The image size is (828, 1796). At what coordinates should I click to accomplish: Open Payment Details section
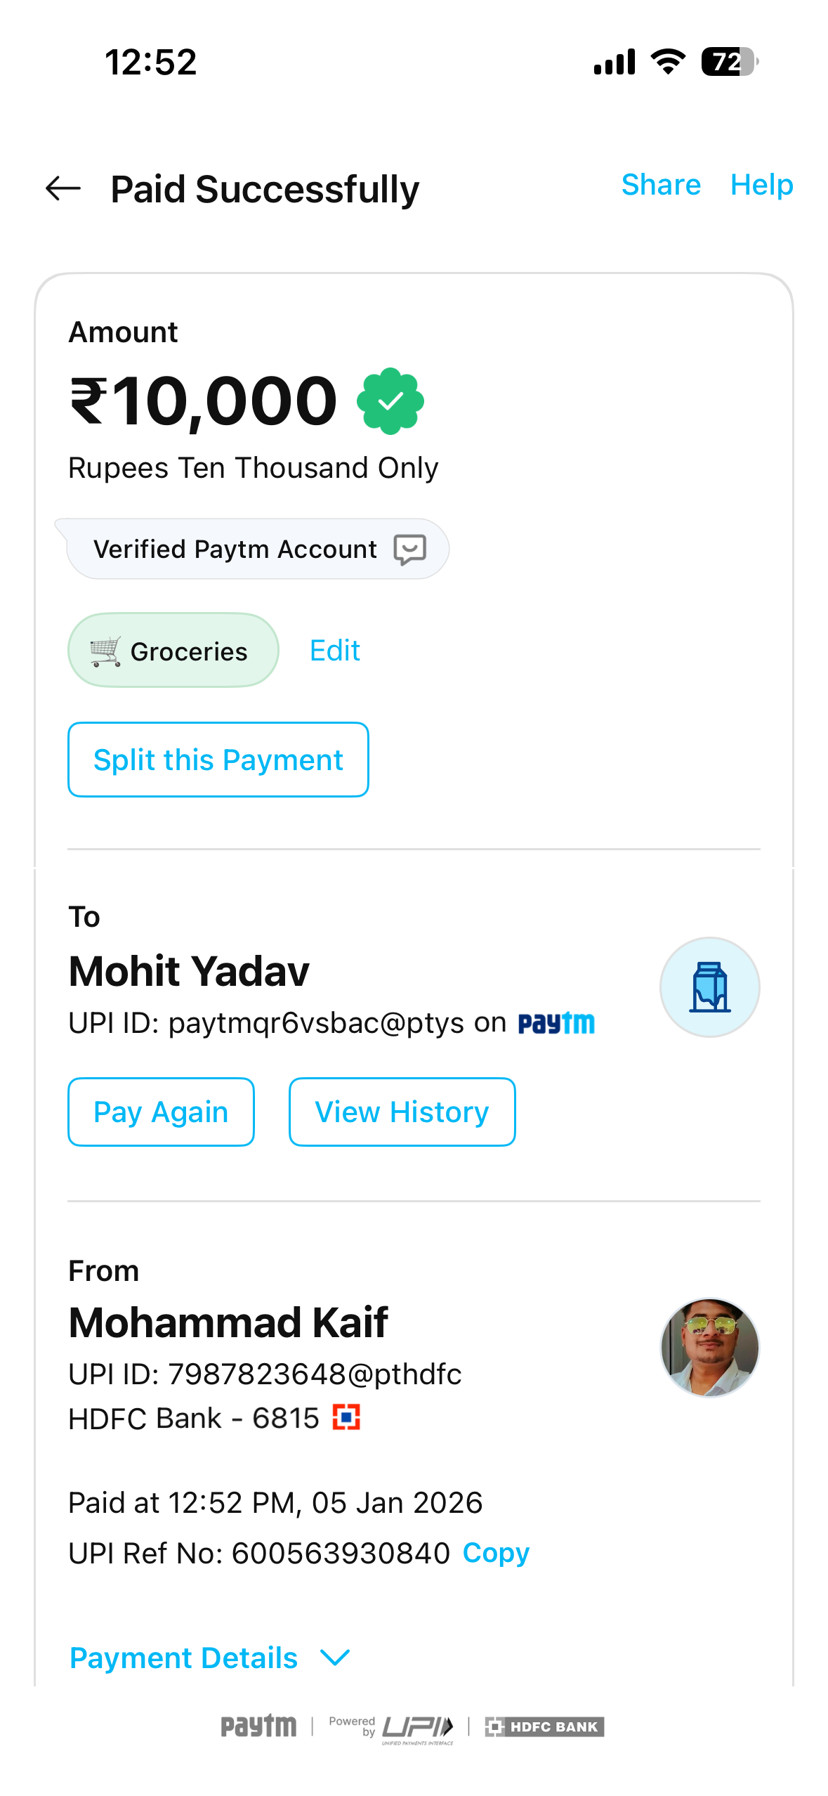[x=184, y=1658]
